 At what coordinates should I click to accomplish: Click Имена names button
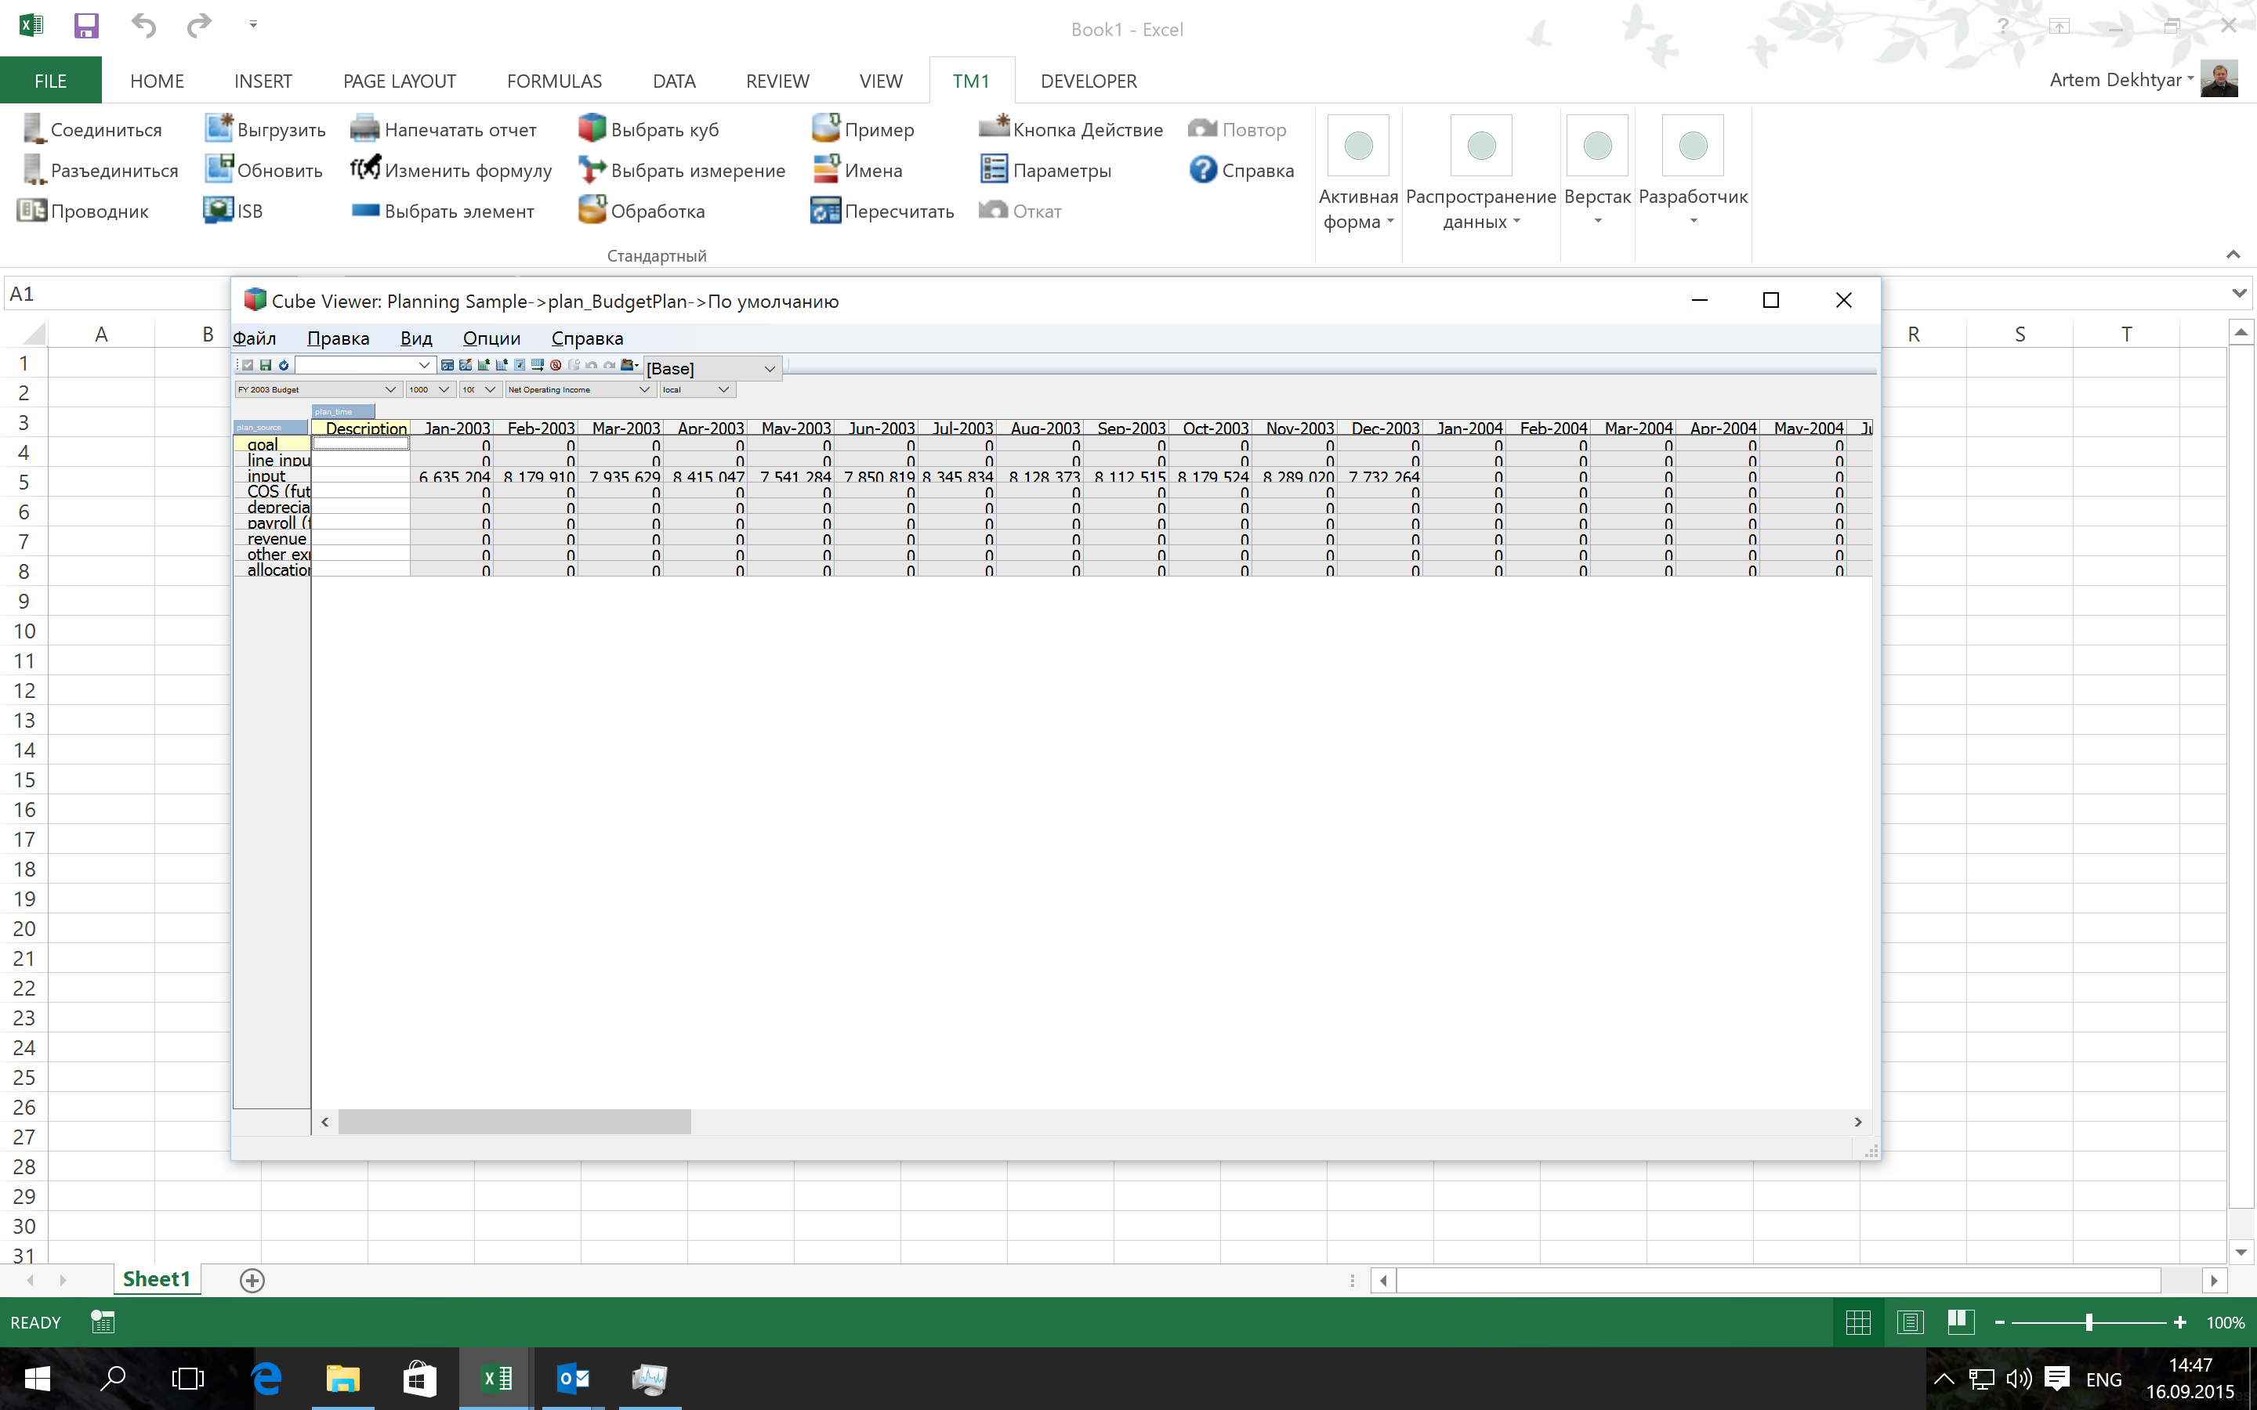(x=857, y=170)
